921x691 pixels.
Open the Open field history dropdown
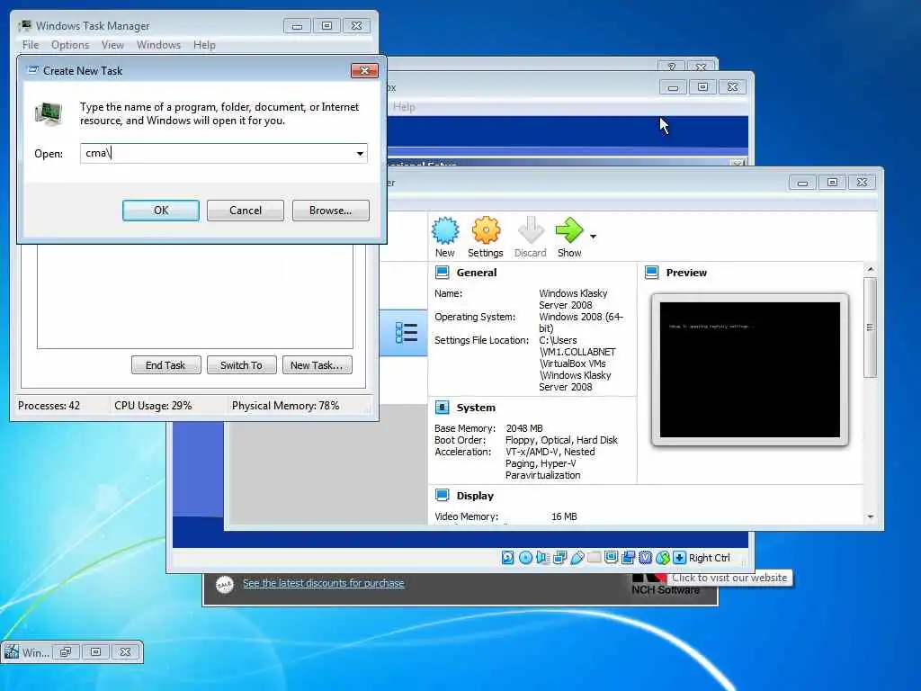[360, 153]
